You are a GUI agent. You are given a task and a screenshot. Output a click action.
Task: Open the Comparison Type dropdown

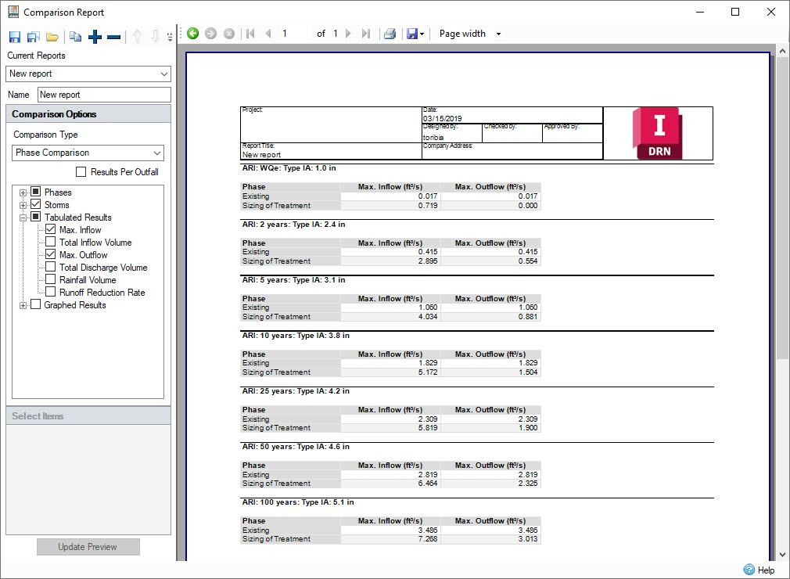point(157,153)
